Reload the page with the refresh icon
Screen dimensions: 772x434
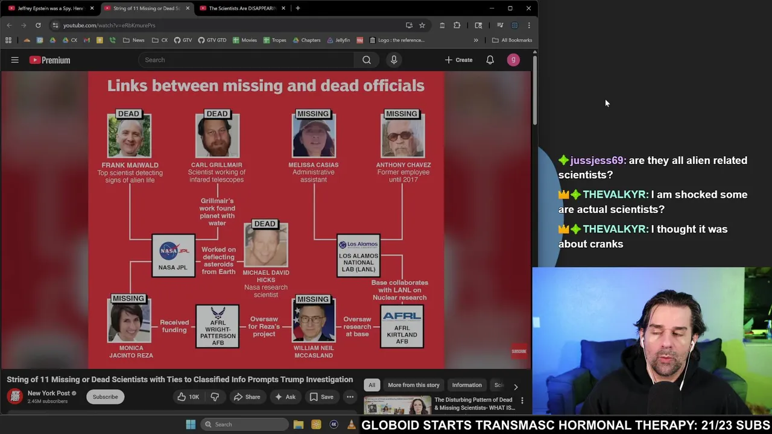click(38, 25)
